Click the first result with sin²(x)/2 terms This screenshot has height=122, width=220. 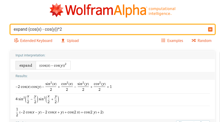click(x=64, y=87)
